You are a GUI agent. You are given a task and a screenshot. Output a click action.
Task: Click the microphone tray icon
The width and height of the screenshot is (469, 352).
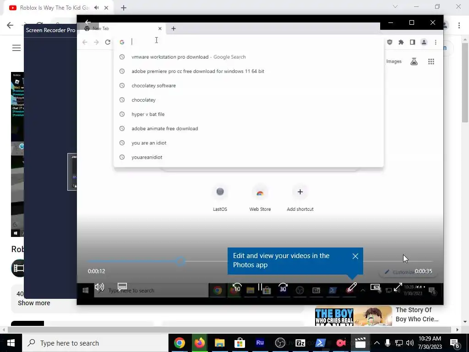[x=387, y=343]
